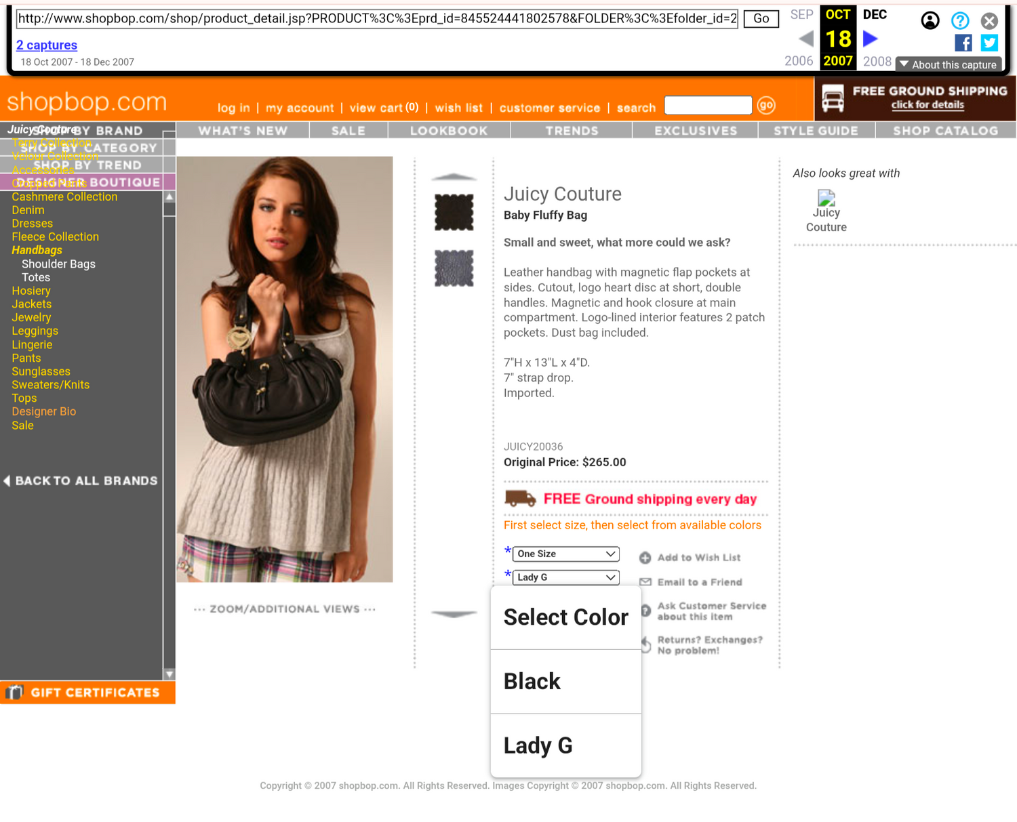Open the Exclusives tab
Screen dimensions: 1017x822
click(x=696, y=131)
